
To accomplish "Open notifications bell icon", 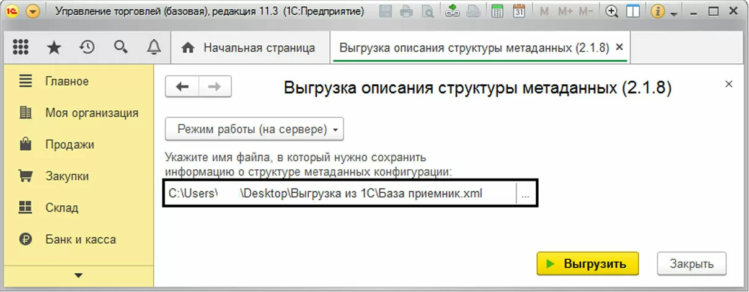I will [x=153, y=48].
